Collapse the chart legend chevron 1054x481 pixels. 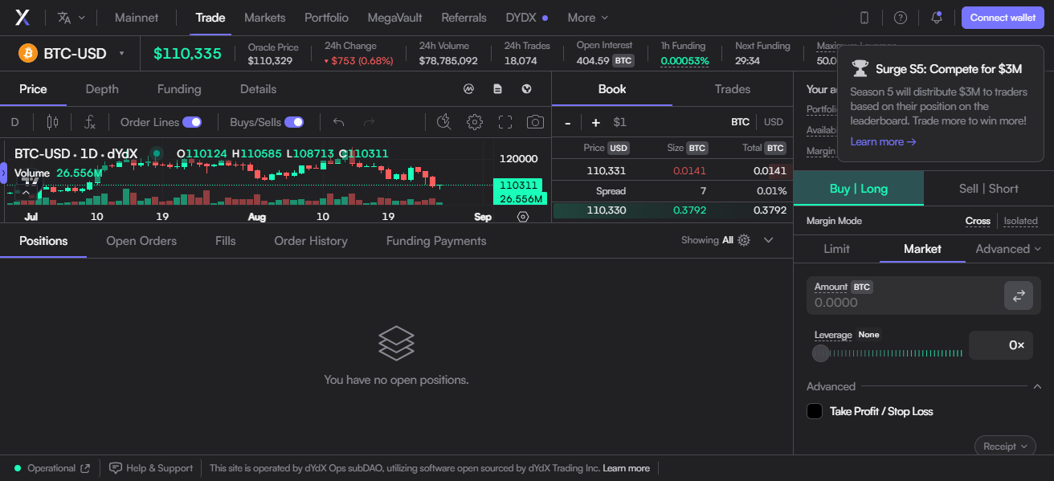click(27, 191)
